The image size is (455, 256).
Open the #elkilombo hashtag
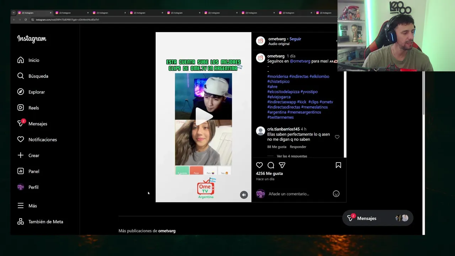[319, 76]
